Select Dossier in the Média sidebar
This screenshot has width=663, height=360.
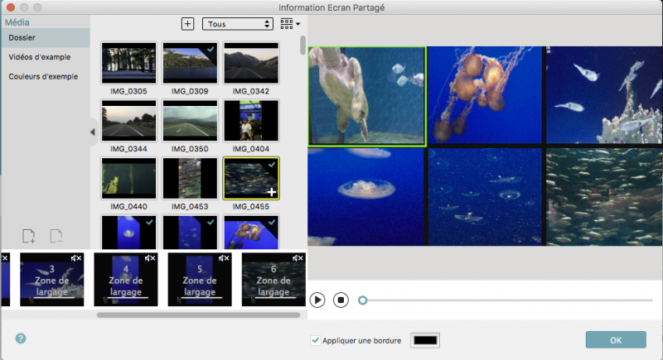click(46, 37)
